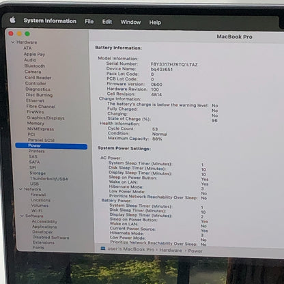Select Bluetooth in the sidebar

coord(35,66)
